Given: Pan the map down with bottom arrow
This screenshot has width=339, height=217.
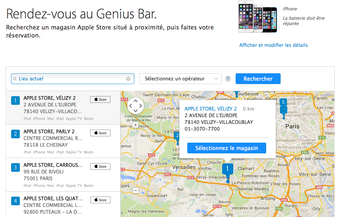Looking at the screenshot, I should tap(136, 111).
